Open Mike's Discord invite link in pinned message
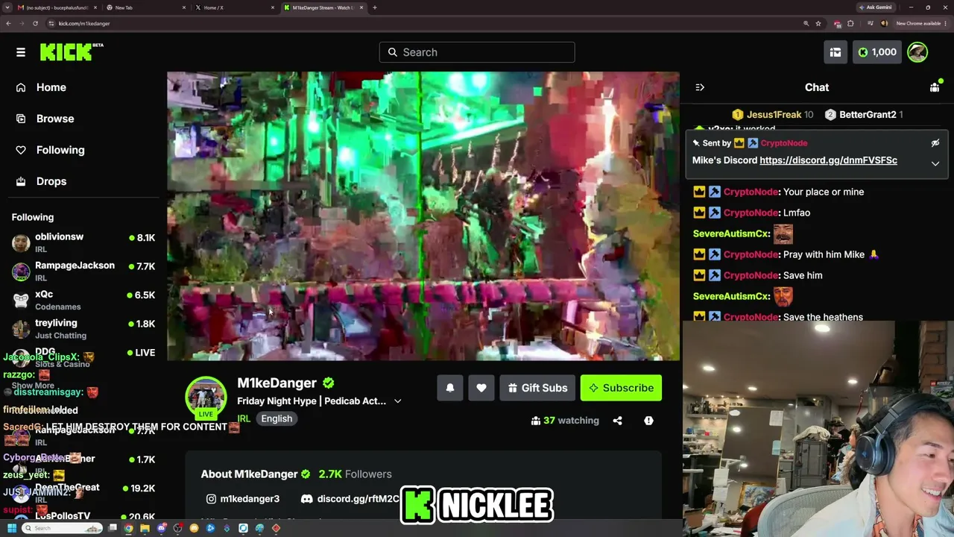Image resolution: width=954 pixels, height=537 pixels. pyautogui.click(x=828, y=160)
